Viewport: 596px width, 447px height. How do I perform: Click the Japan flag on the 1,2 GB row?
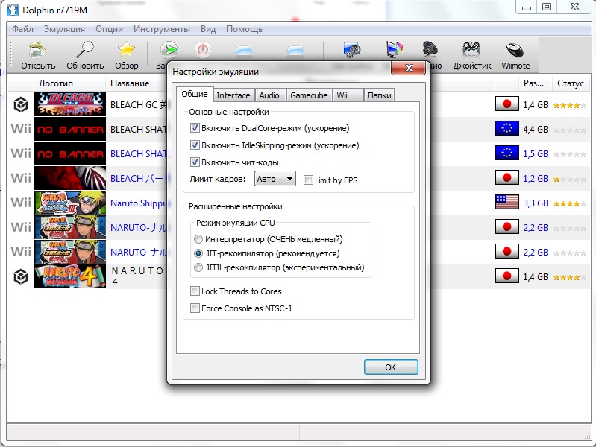tap(506, 178)
